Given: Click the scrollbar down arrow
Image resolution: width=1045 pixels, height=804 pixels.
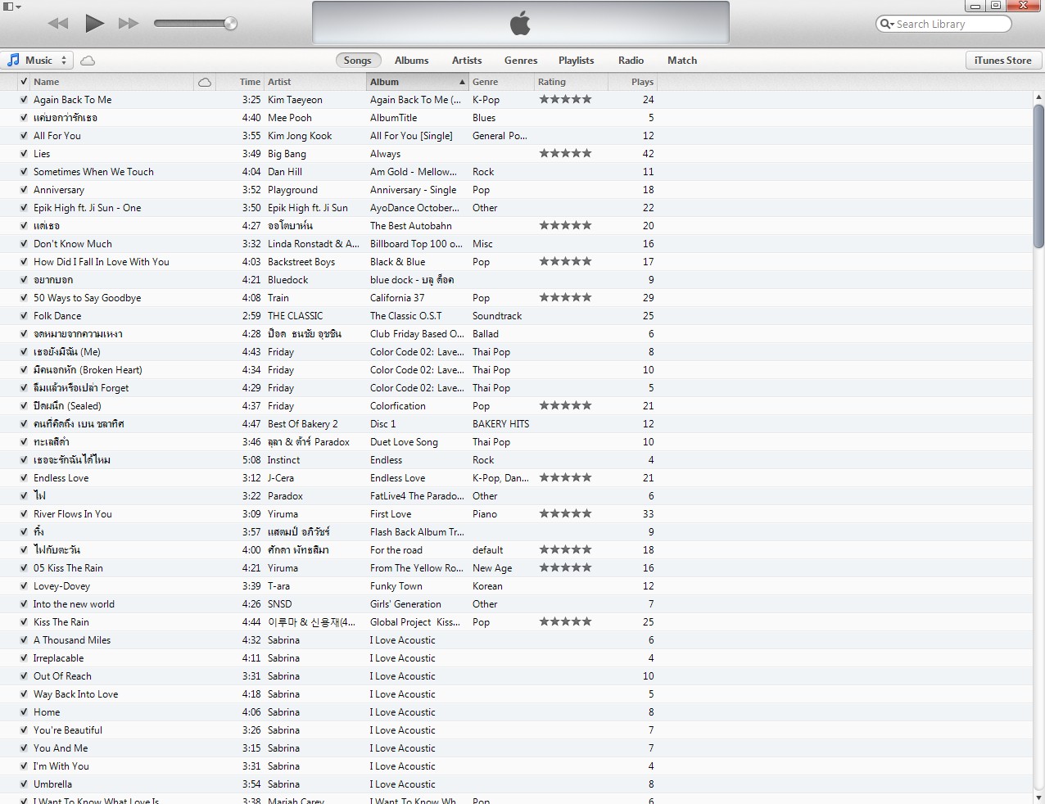Looking at the screenshot, I should pyautogui.click(x=1038, y=797).
